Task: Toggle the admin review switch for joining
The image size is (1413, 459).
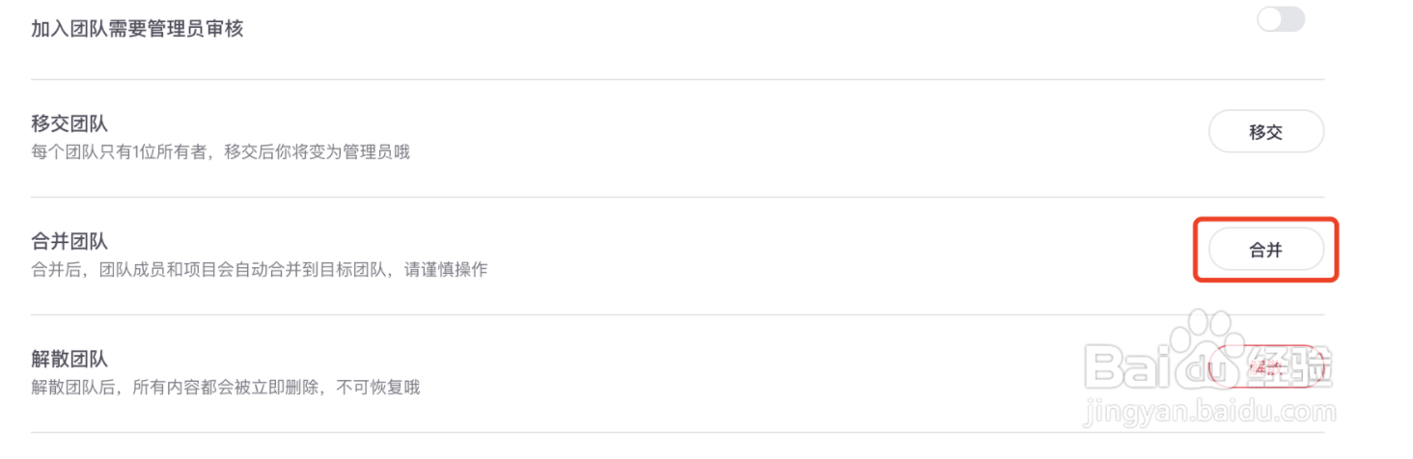Action: coord(1281,19)
